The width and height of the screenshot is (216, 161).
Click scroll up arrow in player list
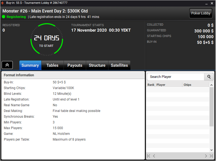pyautogui.click(x=211, y=85)
